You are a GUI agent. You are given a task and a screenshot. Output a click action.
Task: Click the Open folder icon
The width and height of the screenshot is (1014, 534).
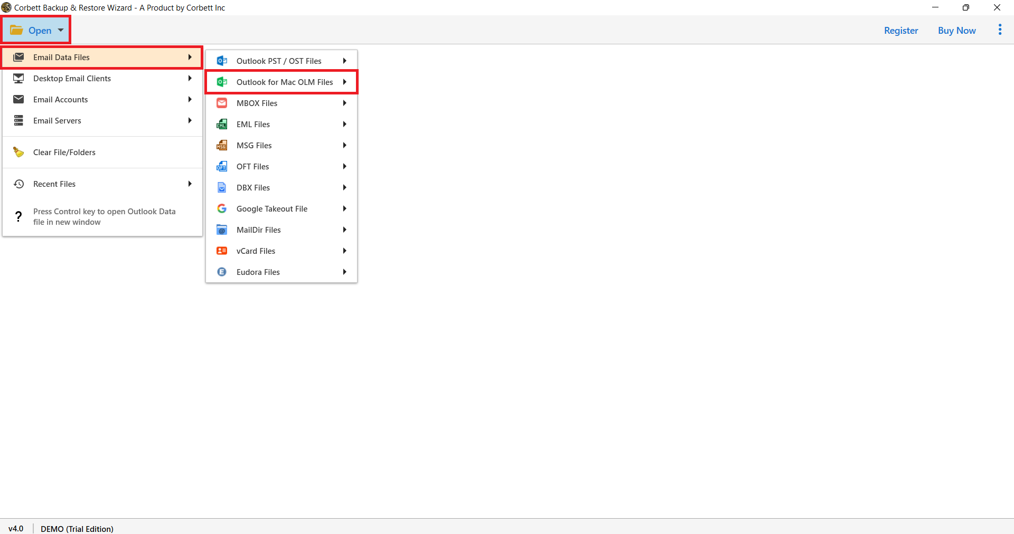16,30
